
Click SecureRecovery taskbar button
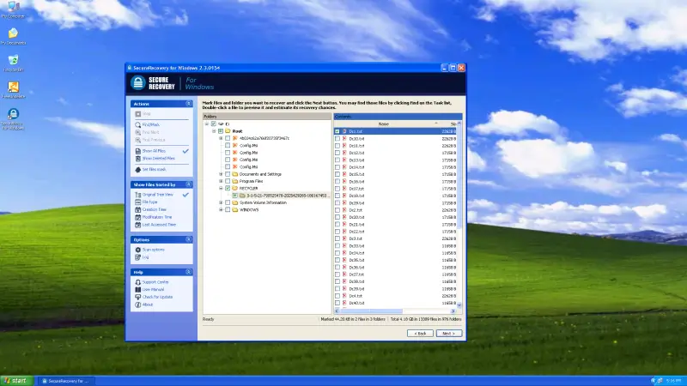tap(66, 381)
